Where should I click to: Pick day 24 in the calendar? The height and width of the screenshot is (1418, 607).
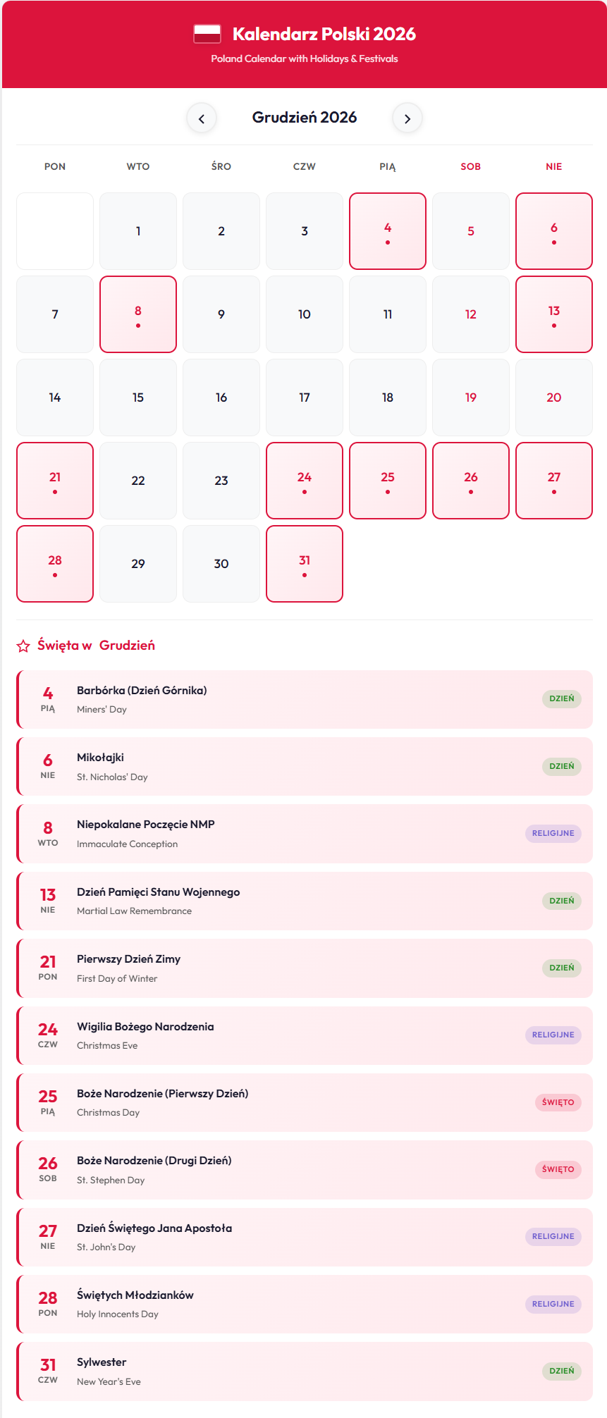[x=305, y=481]
